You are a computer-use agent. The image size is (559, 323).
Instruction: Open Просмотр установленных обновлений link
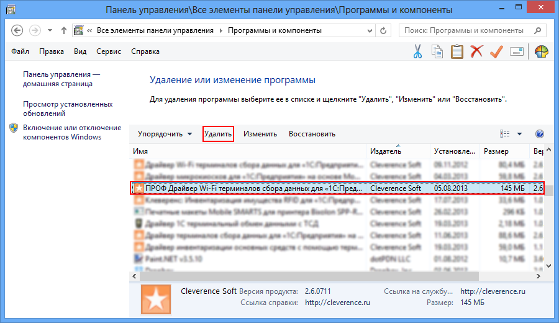tap(68, 109)
